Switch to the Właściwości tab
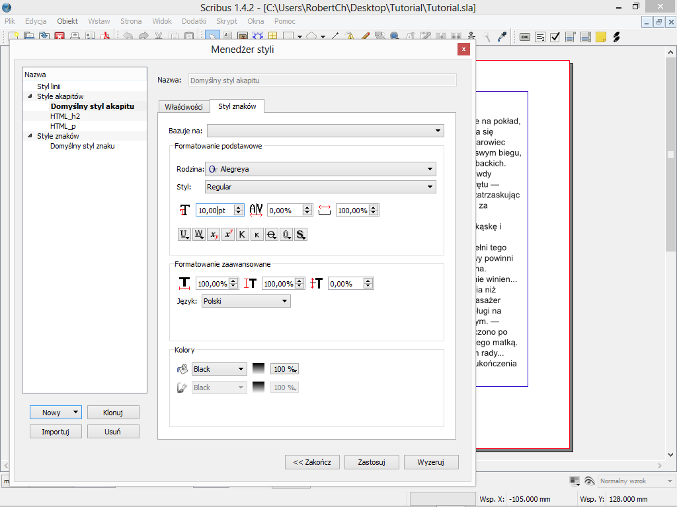Screen dimensions: 677x507 (184, 107)
